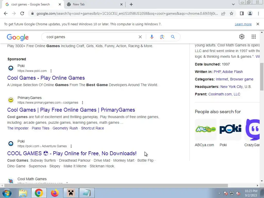Click the address bar URL
The height and width of the screenshot is (198, 264).
tap(127, 13)
